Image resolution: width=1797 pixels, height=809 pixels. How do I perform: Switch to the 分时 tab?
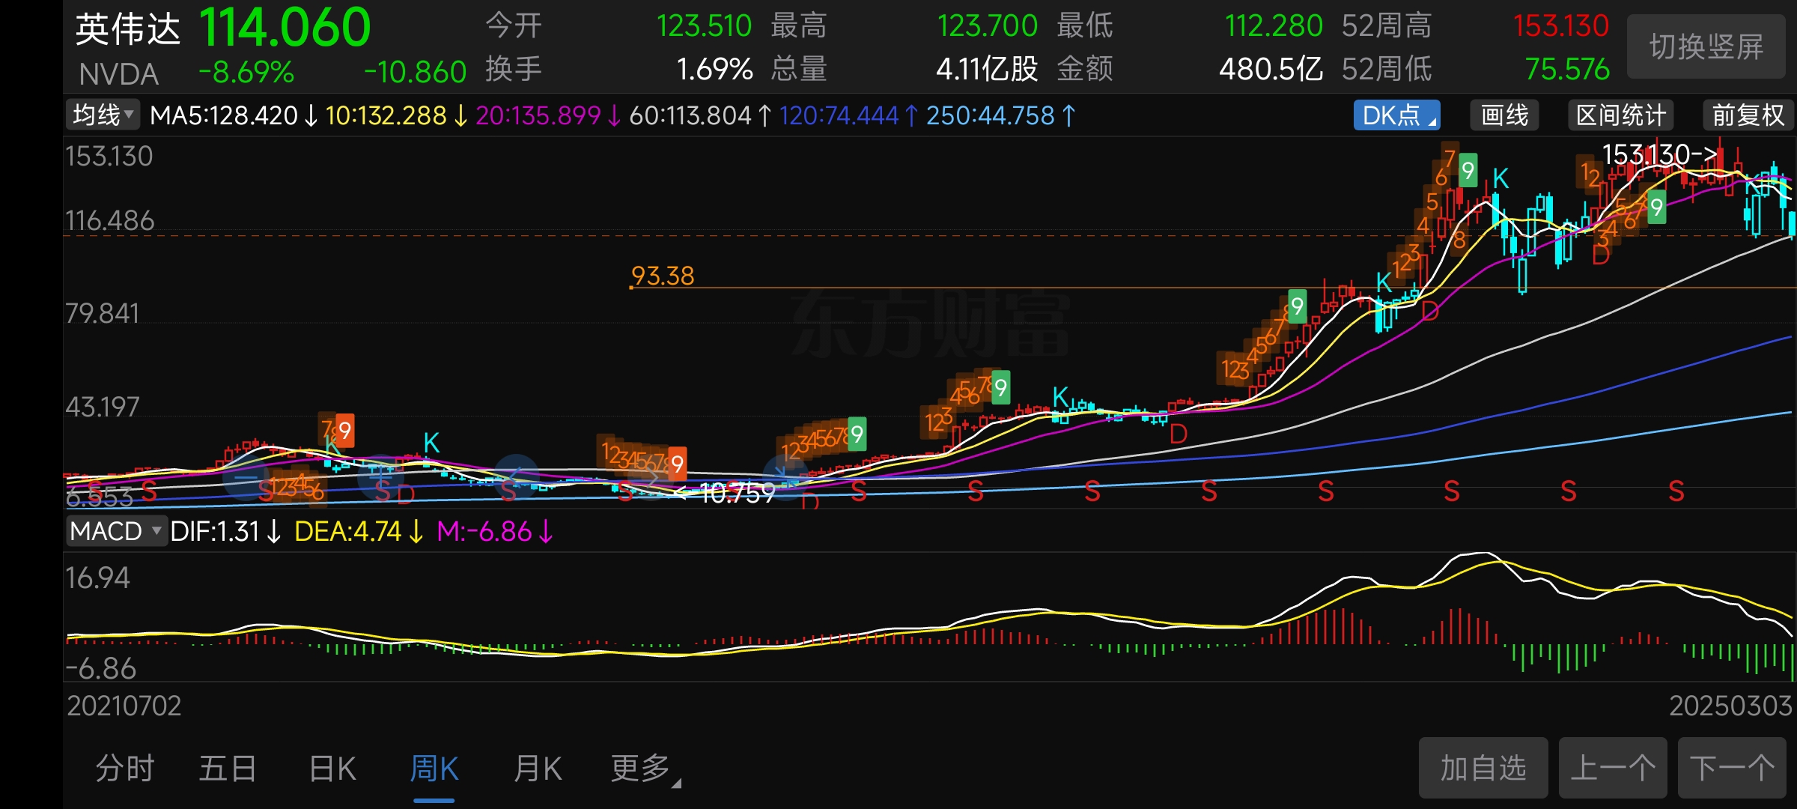tap(124, 769)
